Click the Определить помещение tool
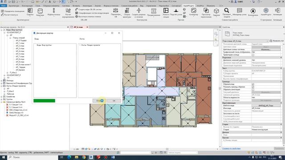285x160 pixels. 12,11
